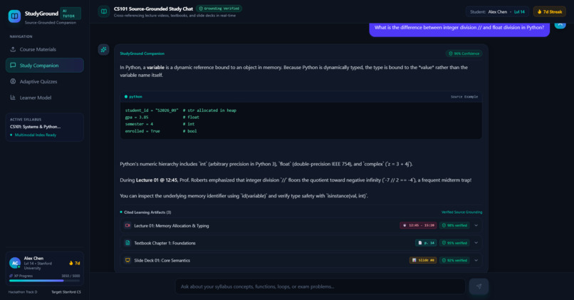Click the StudyGround Companion sender label

pos(142,53)
